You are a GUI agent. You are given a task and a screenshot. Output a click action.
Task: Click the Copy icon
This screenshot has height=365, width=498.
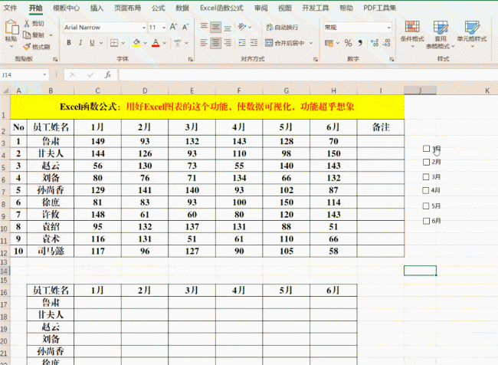coord(27,35)
